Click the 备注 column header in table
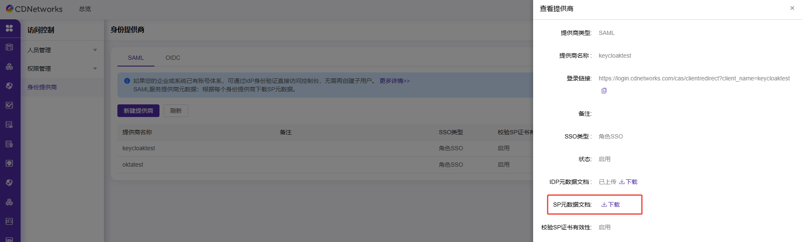 tap(286, 132)
